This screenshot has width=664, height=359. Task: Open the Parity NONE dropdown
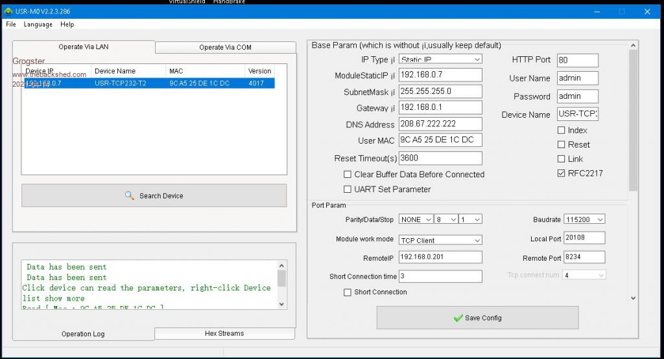pos(415,220)
